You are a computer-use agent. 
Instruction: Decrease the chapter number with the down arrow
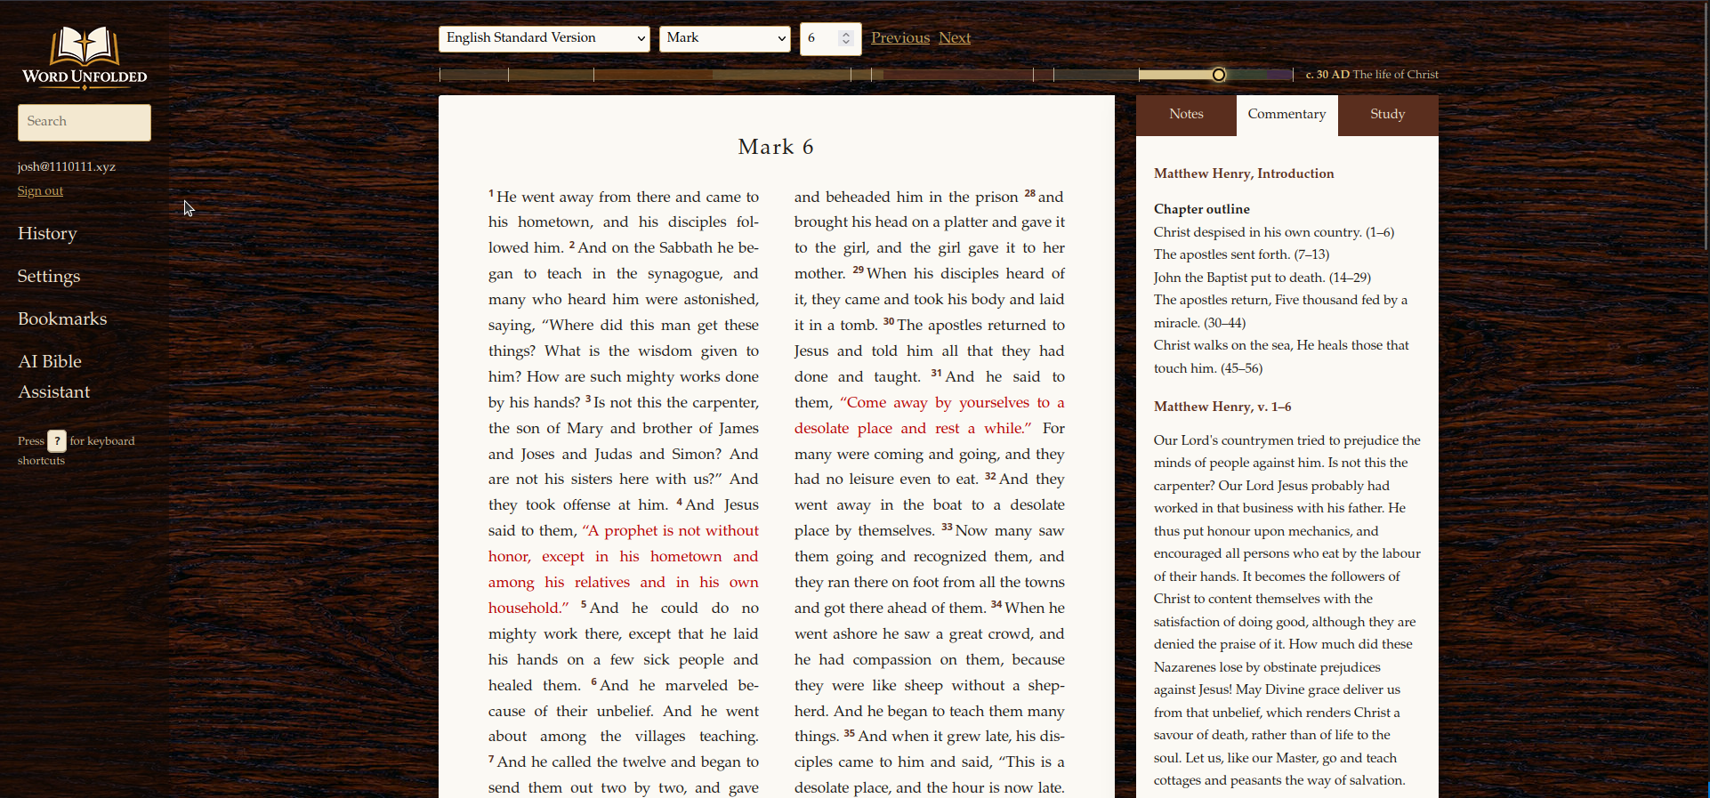tap(846, 42)
